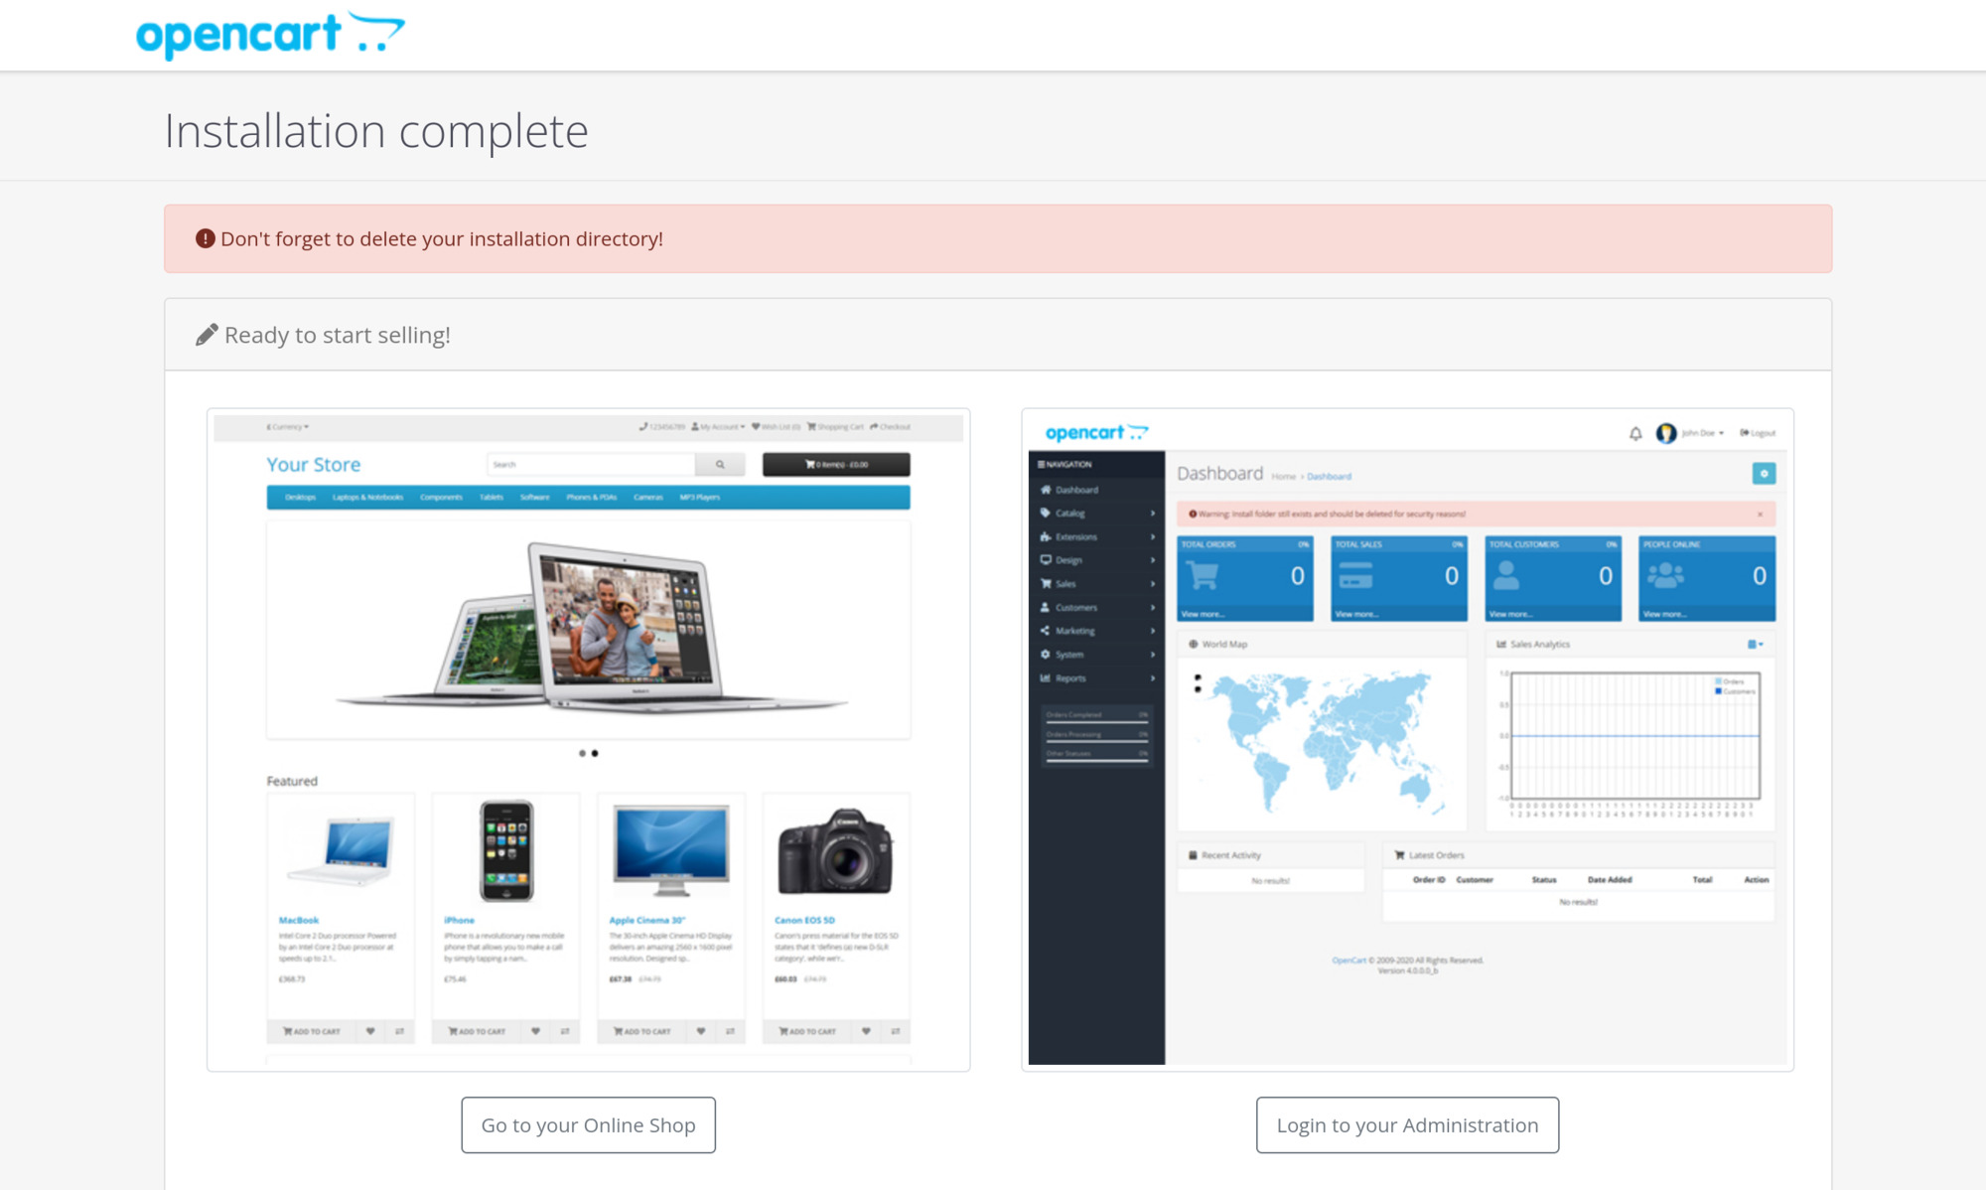This screenshot has width=1986, height=1190.
Task: Click Go to your Online Shop
Action: [588, 1124]
